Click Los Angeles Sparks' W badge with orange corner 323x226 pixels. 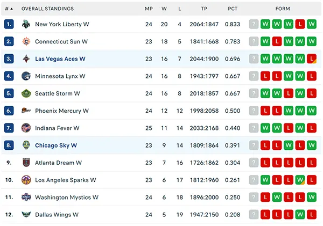(x=300, y=180)
